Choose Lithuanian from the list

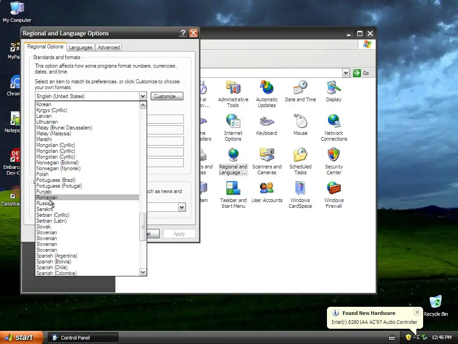[x=87, y=122]
